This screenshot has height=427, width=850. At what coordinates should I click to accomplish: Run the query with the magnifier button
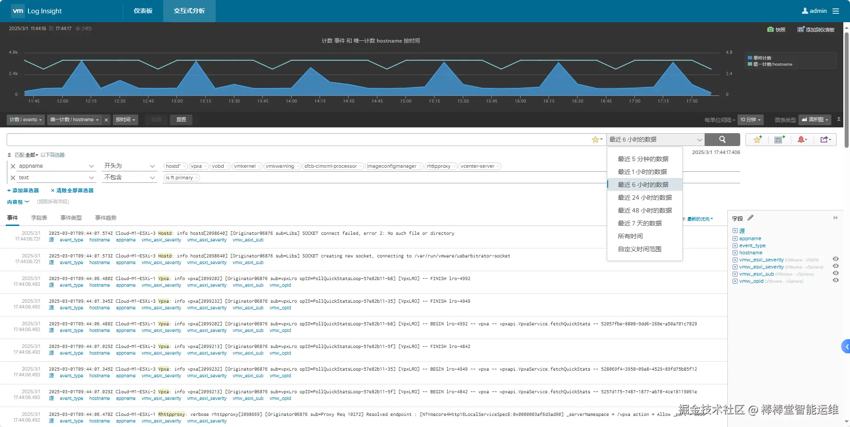pos(722,139)
